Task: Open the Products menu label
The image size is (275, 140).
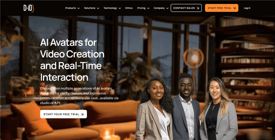Action: pyautogui.click(x=71, y=8)
